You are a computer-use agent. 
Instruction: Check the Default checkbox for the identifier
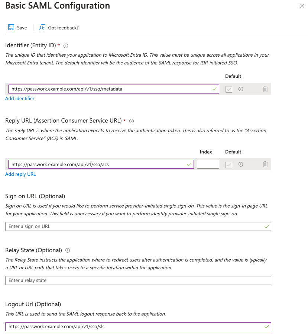point(228,89)
